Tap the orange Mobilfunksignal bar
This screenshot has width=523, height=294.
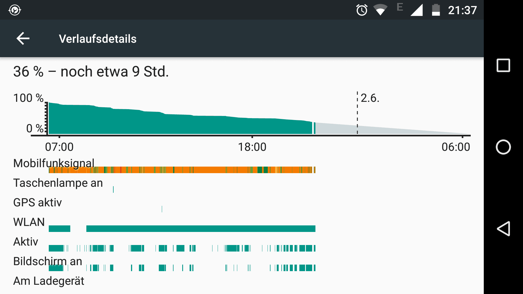point(182,170)
